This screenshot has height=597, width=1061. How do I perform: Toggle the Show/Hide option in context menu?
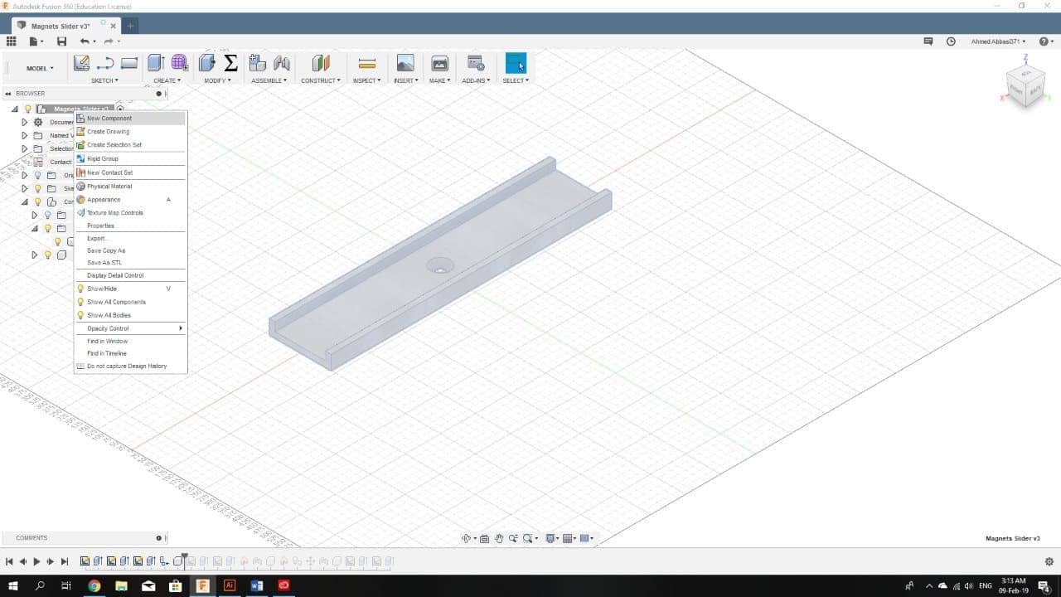coord(130,289)
